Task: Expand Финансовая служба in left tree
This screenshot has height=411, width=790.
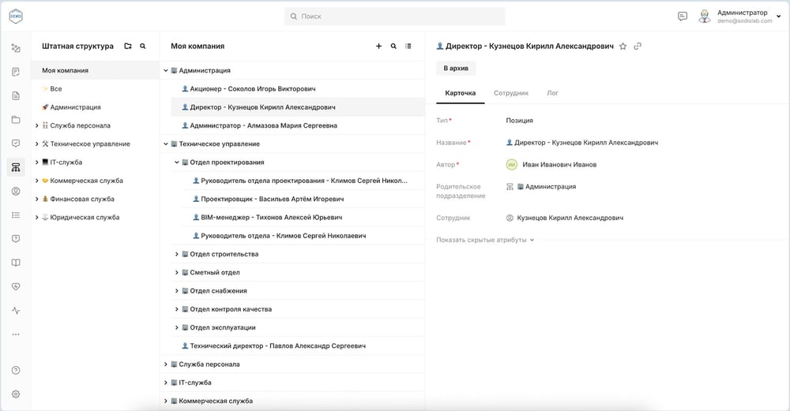Action: [x=36, y=199]
